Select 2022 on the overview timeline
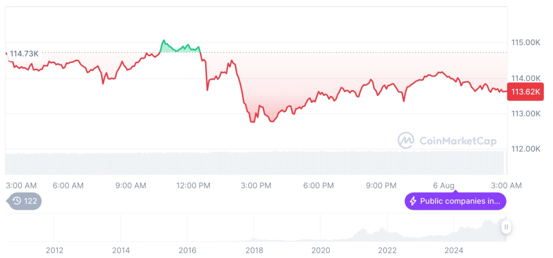 [x=387, y=250]
